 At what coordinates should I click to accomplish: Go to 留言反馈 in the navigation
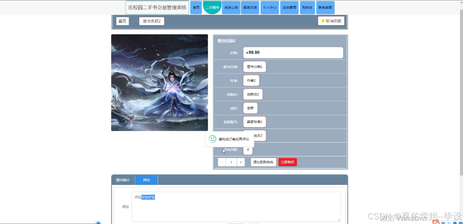click(250, 8)
